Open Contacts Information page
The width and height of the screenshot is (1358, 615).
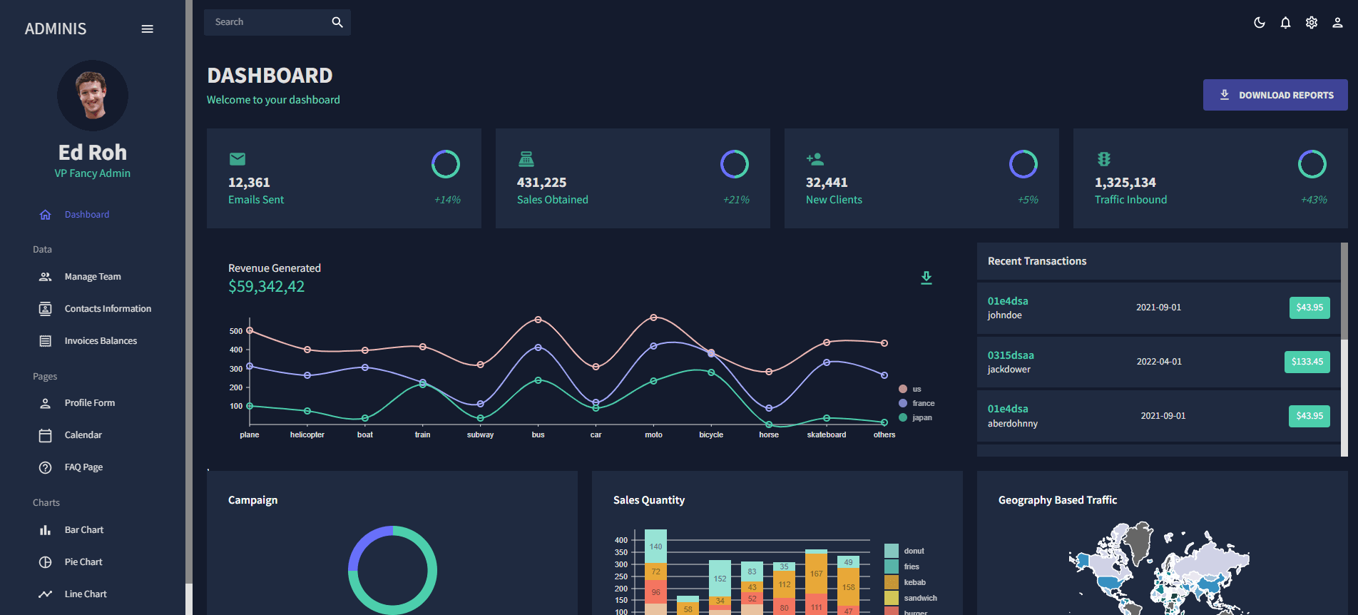coord(108,309)
